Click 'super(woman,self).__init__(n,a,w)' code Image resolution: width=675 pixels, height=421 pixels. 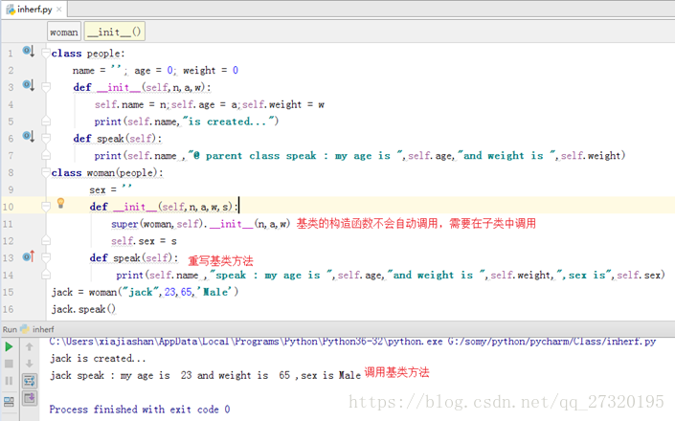click(x=201, y=224)
